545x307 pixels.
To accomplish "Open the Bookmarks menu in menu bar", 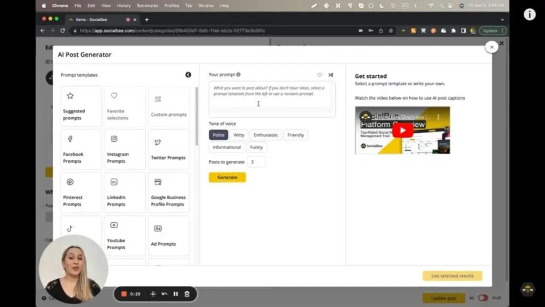I will (x=147, y=5).
